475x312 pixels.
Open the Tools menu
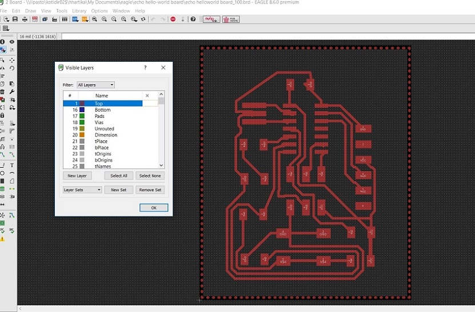pyautogui.click(x=62, y=11)
